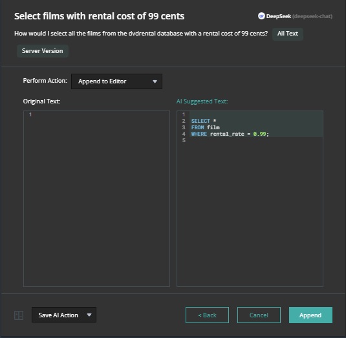Click the dialog title about 99 cents

click(x=100, y=16)
